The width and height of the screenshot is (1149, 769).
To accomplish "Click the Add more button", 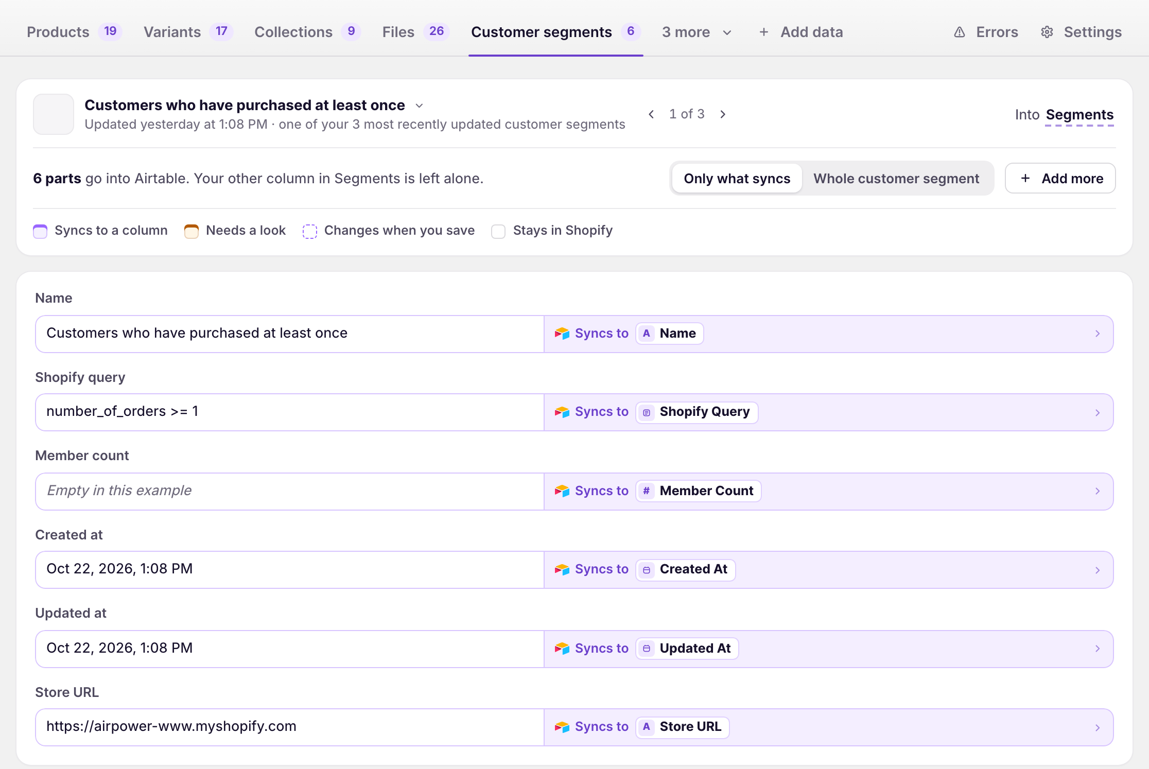I will coord(1060,179).
